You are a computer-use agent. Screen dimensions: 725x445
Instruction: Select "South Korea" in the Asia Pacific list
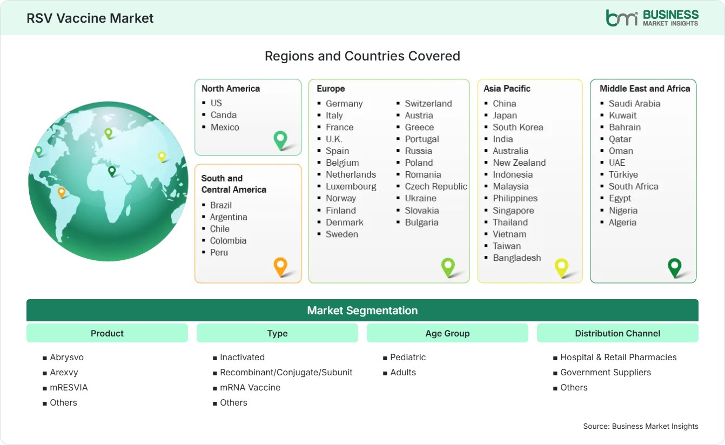518,127
